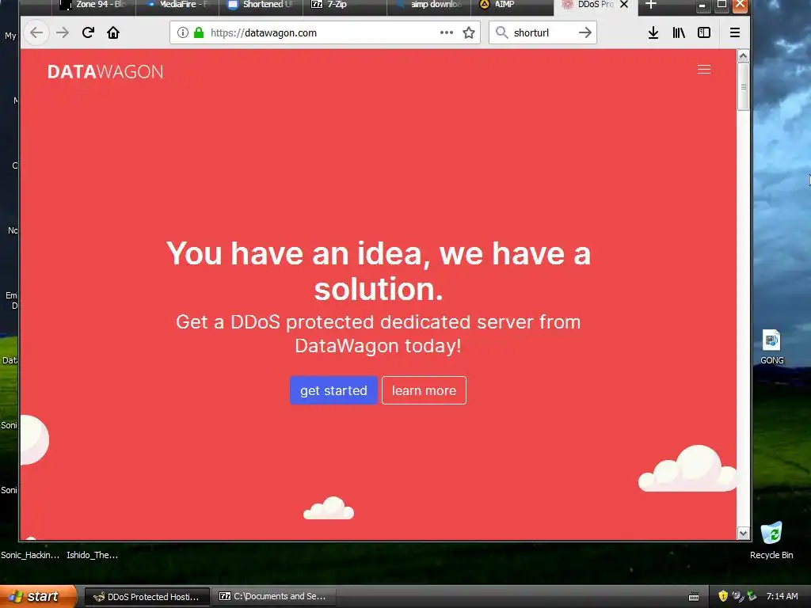Click the shorturl search field

pyautogui.click(x=542, y=33)
